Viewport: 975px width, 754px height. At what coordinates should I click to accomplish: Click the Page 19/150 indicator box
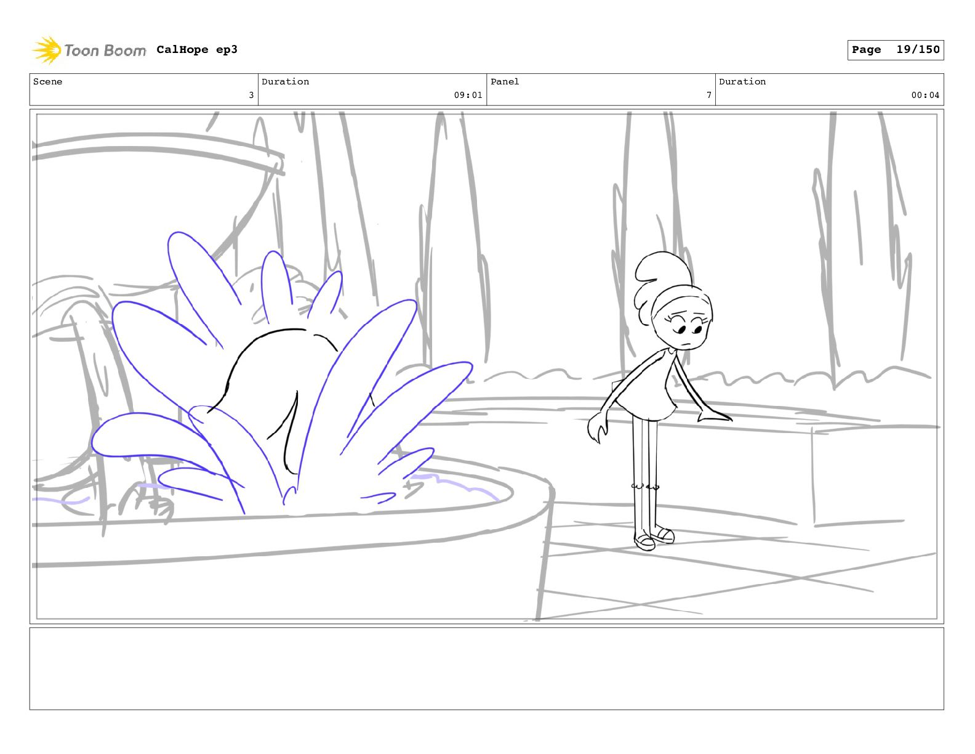pyautogui.click(x=896, y=50)
